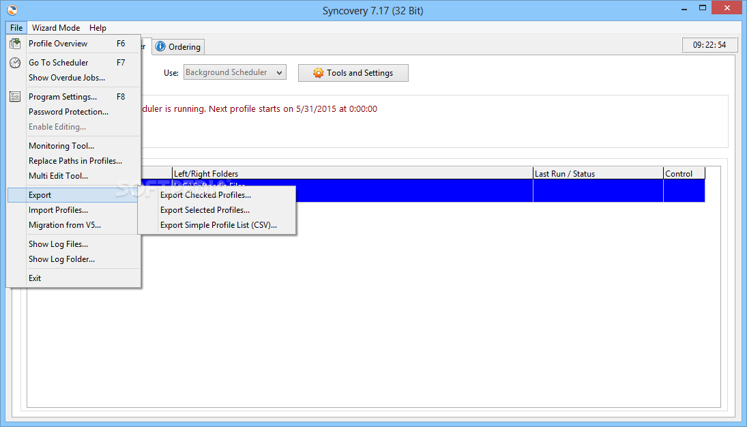747x427 pixels.
Task: Select Replace Paths in Profiles...
Action: [x=74, y=160]
